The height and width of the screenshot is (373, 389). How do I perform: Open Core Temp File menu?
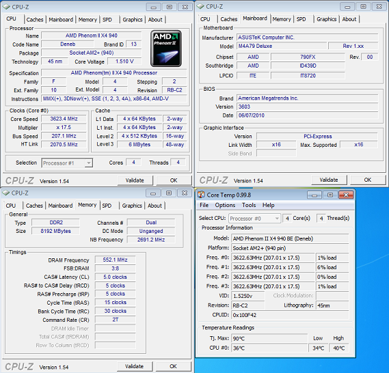204,205
